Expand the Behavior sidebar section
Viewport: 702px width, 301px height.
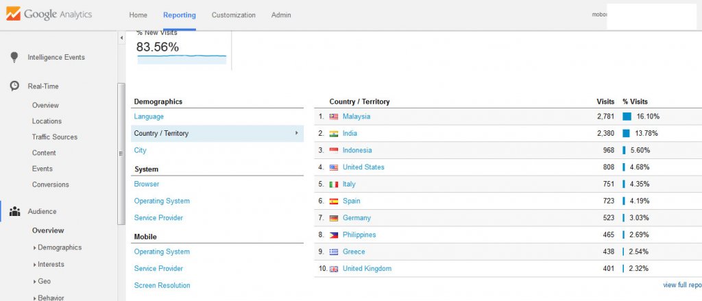pos(35,298)
